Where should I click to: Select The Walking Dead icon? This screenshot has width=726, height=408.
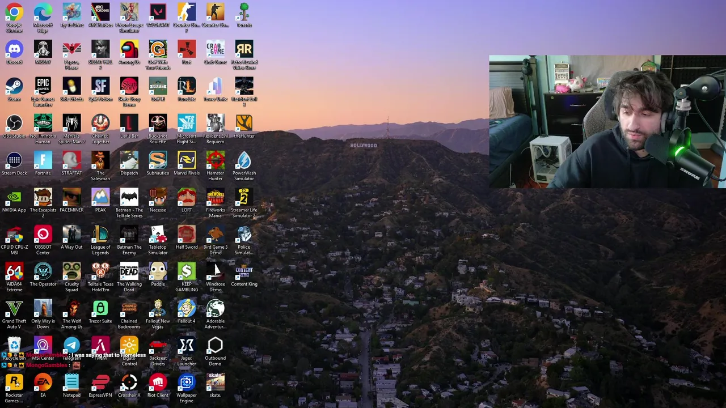click(129, 271)
